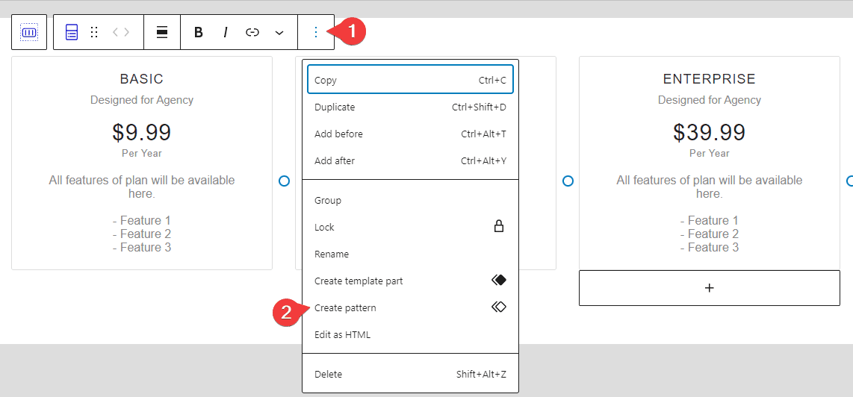The width and height of the screenshot is (853, 397).
Task: Click the pricing block type icon
Action: pyautogui.click(x=71, y=32)
